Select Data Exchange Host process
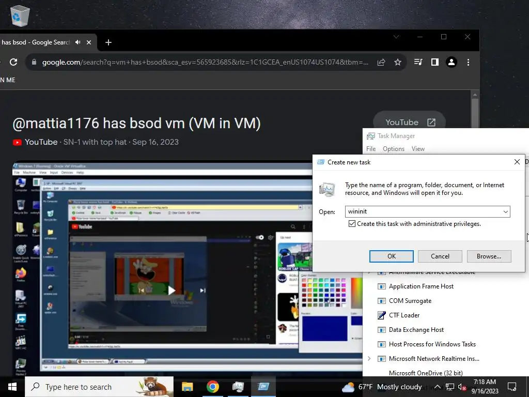 [x=416, y=330]
